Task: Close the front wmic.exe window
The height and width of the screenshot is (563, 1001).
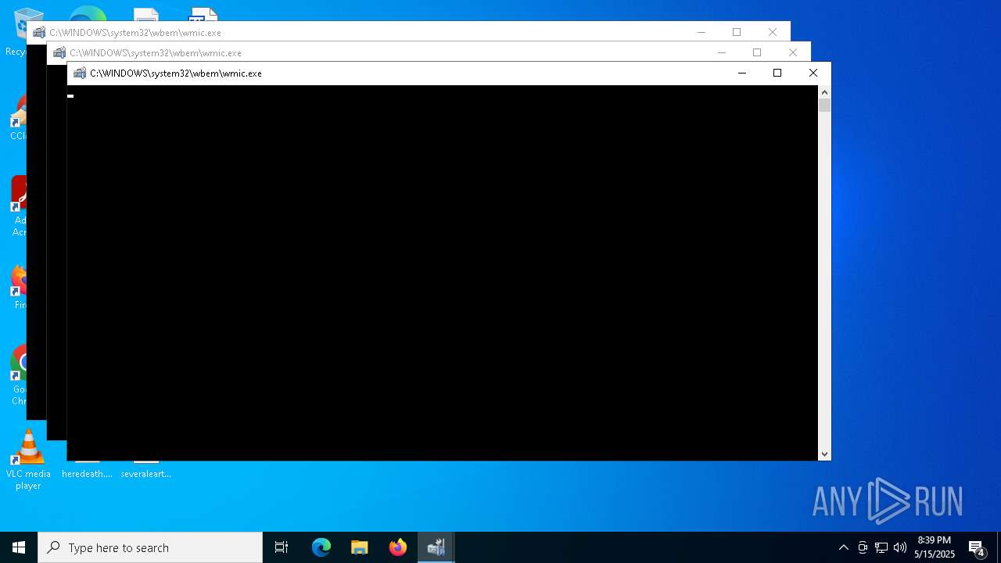Action: (813, 73)
